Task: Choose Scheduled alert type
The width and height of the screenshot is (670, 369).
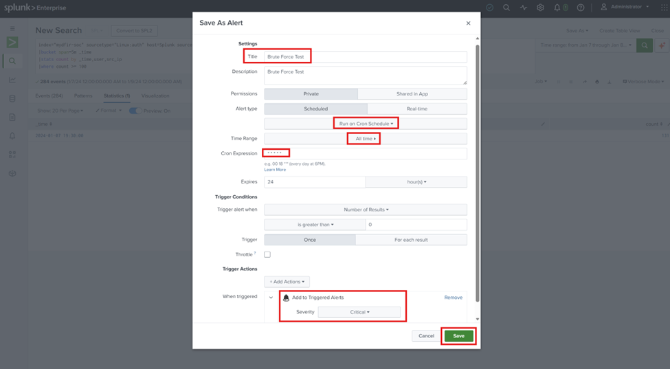Action: coord(316,109)
